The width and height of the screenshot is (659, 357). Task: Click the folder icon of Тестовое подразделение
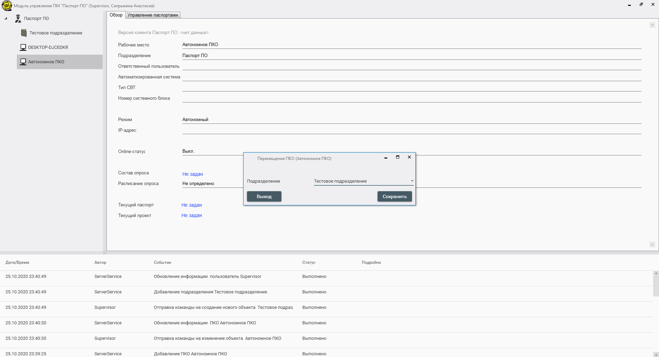pyautogui.click(x=24, y=33)
